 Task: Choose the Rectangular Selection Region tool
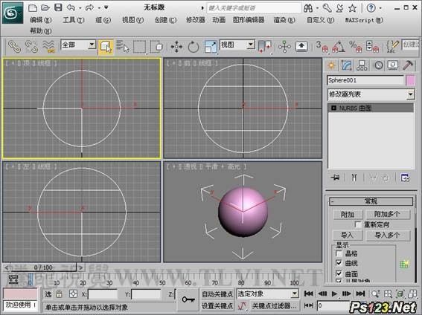(x=140, y=47)
